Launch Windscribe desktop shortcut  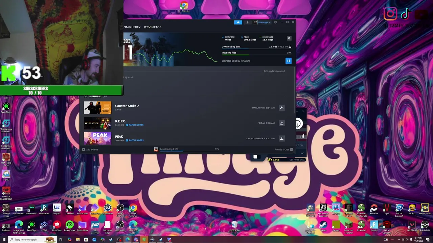108,210
